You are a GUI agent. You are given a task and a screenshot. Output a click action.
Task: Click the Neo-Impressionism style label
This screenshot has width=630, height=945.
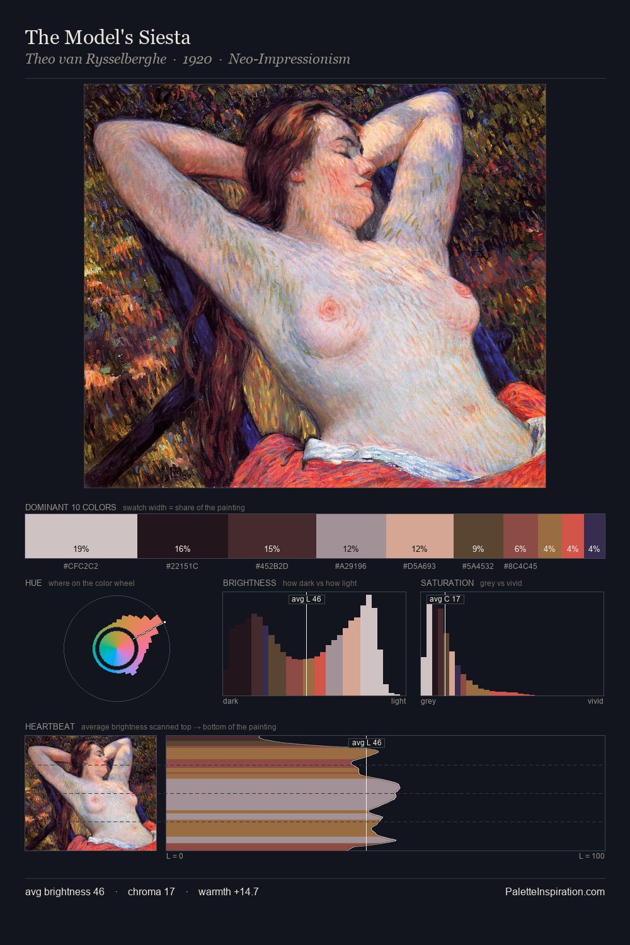tap(289, 59)
